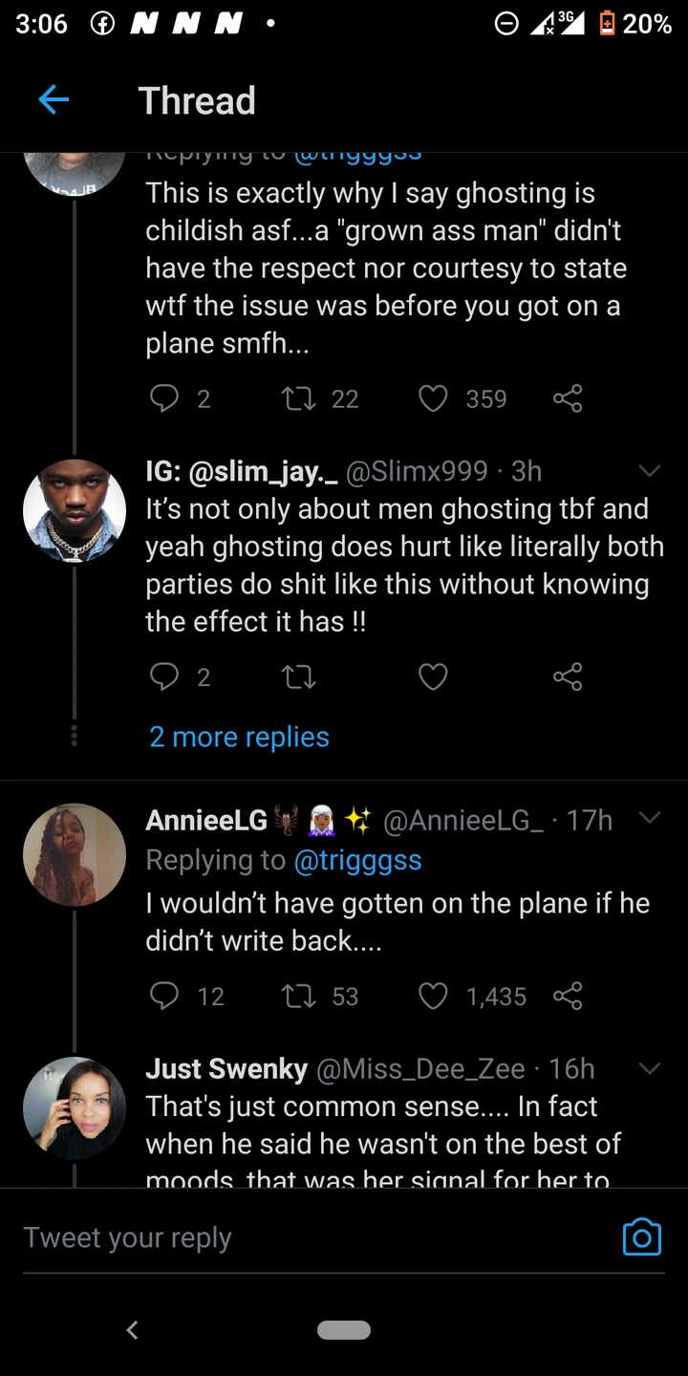This screenshot has height=1376, width=688.
Task: Tap the back arrow in Thread header
Action: point(54,99)
